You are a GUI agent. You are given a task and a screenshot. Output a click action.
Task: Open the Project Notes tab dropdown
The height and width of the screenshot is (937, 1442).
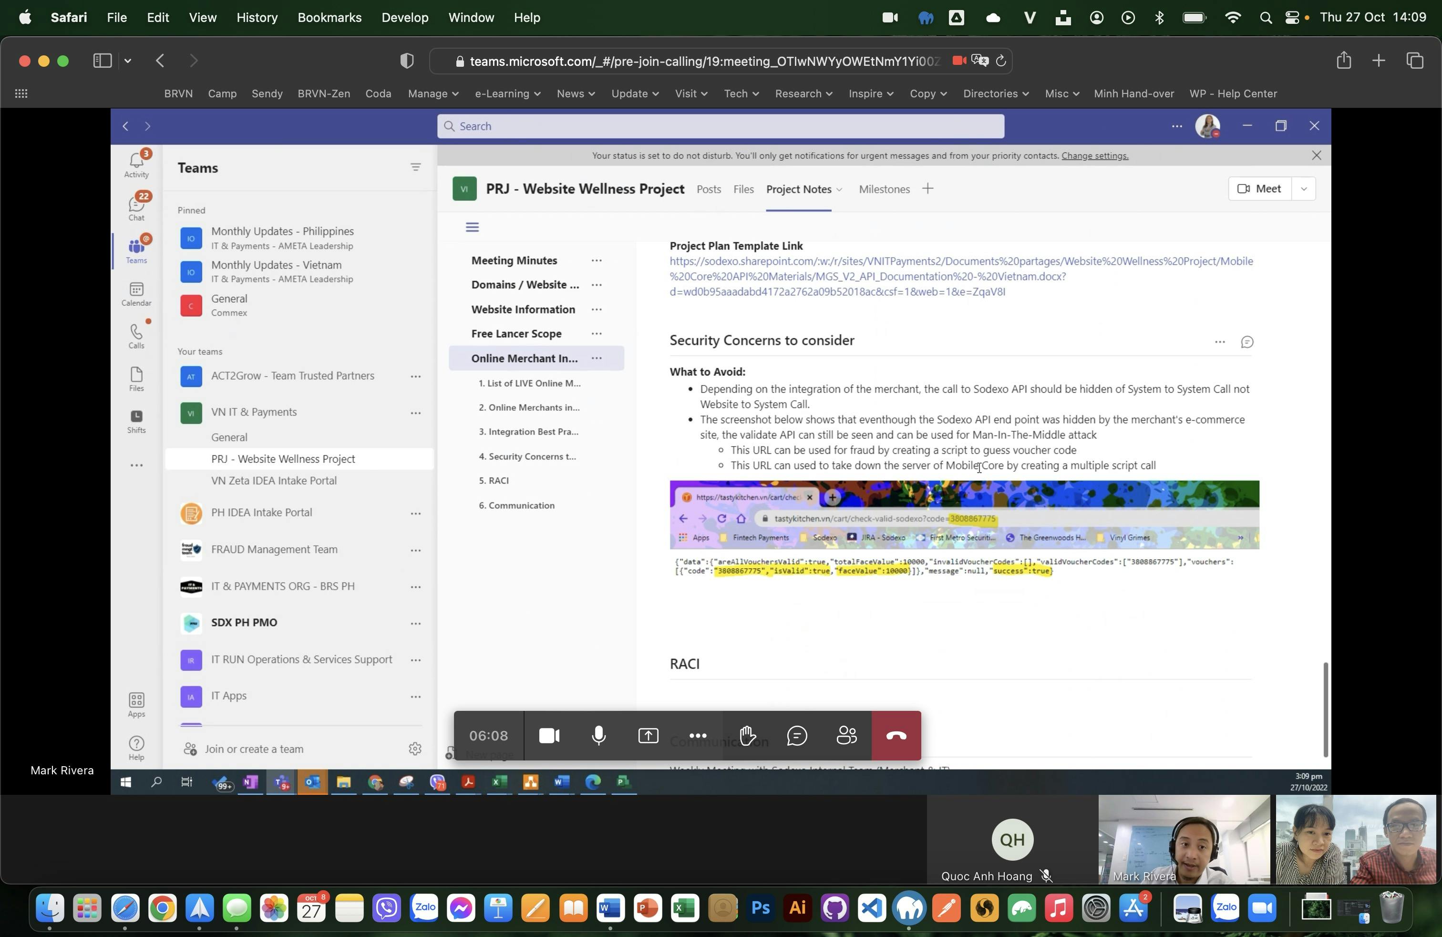[x=839, y=190]
